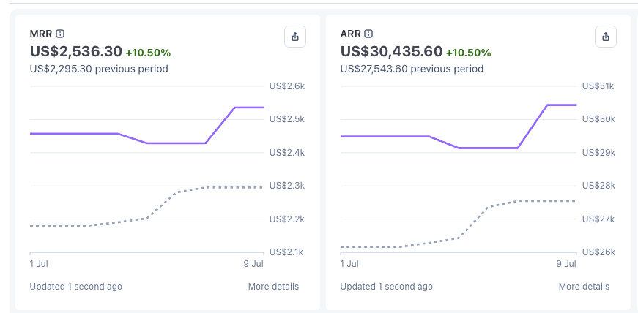638x313 pixels.
Task: Click US$27,543.60 previous period text
Action: coord(412,69)
